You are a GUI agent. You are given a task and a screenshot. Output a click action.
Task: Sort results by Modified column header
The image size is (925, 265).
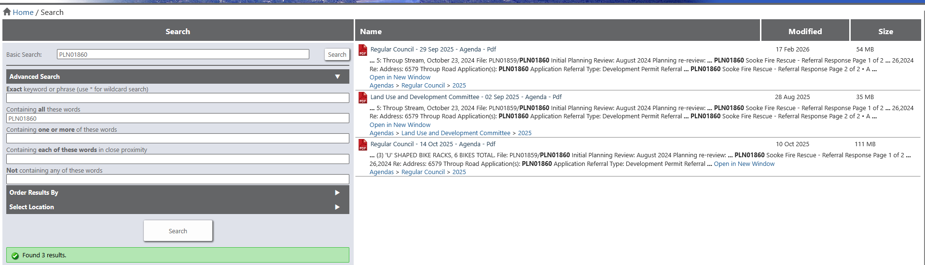805,31
